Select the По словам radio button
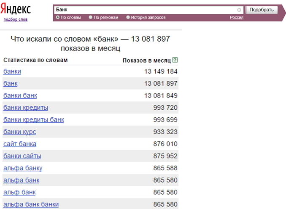The height and width of the screenshot is (209, 286). pyautogui.click(x=58, y=17)
